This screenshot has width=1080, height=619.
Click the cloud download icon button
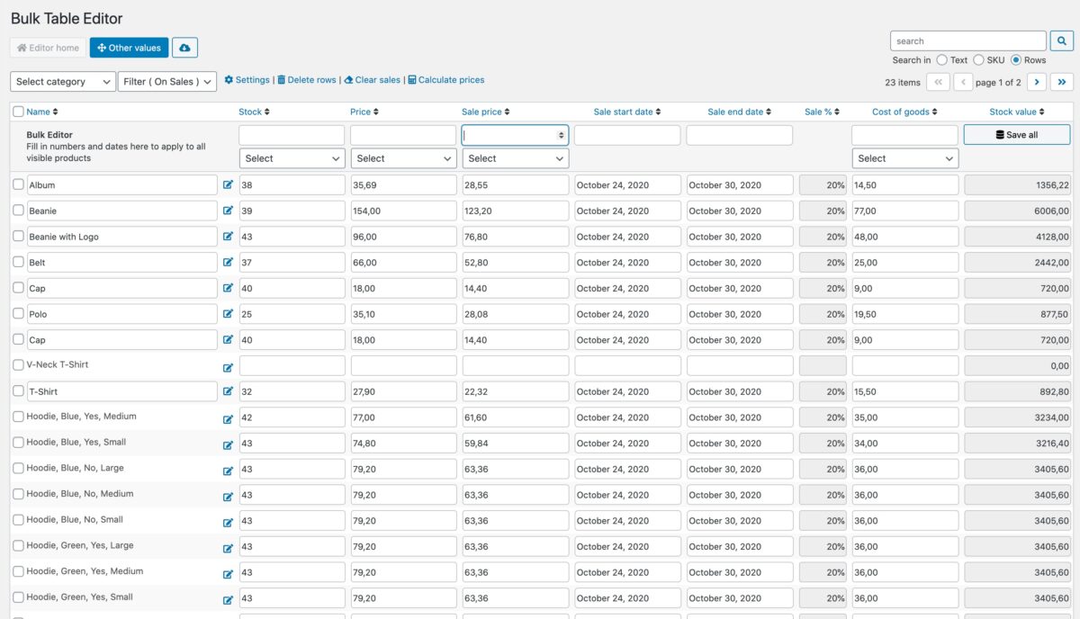click(184, 48)
